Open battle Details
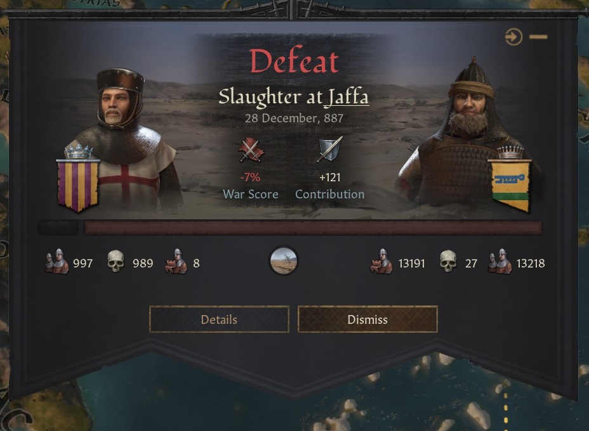589x431 pixels. (219, 319)
